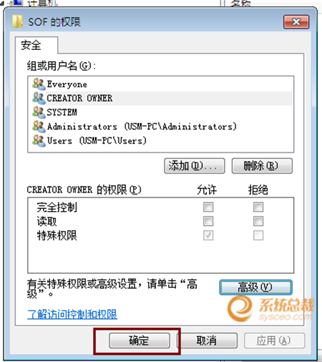This screenshot has width=322, height=362.
Task: Enable Allow checkbox for 读取
Action: tap(208, 221)
